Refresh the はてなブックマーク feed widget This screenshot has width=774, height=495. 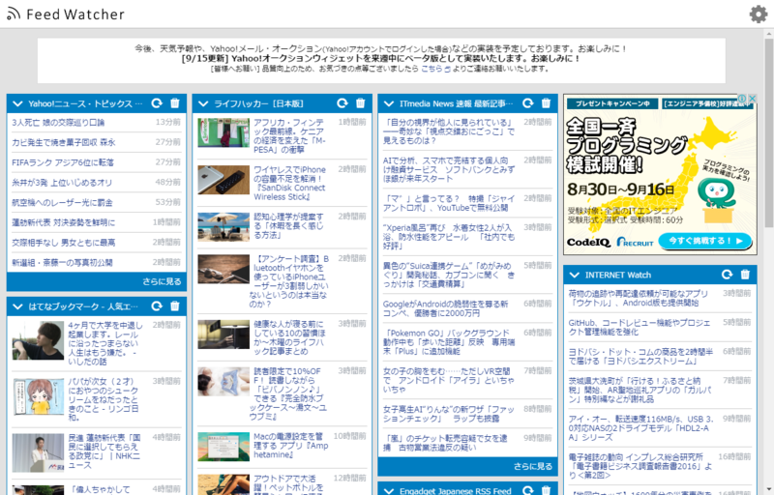157,306
